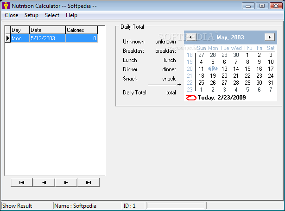Pick May 4 in the calendar
This screenshot has width=285, height=211.
201,62
